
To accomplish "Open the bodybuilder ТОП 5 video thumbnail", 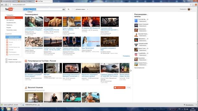I will tap(53, 22).
